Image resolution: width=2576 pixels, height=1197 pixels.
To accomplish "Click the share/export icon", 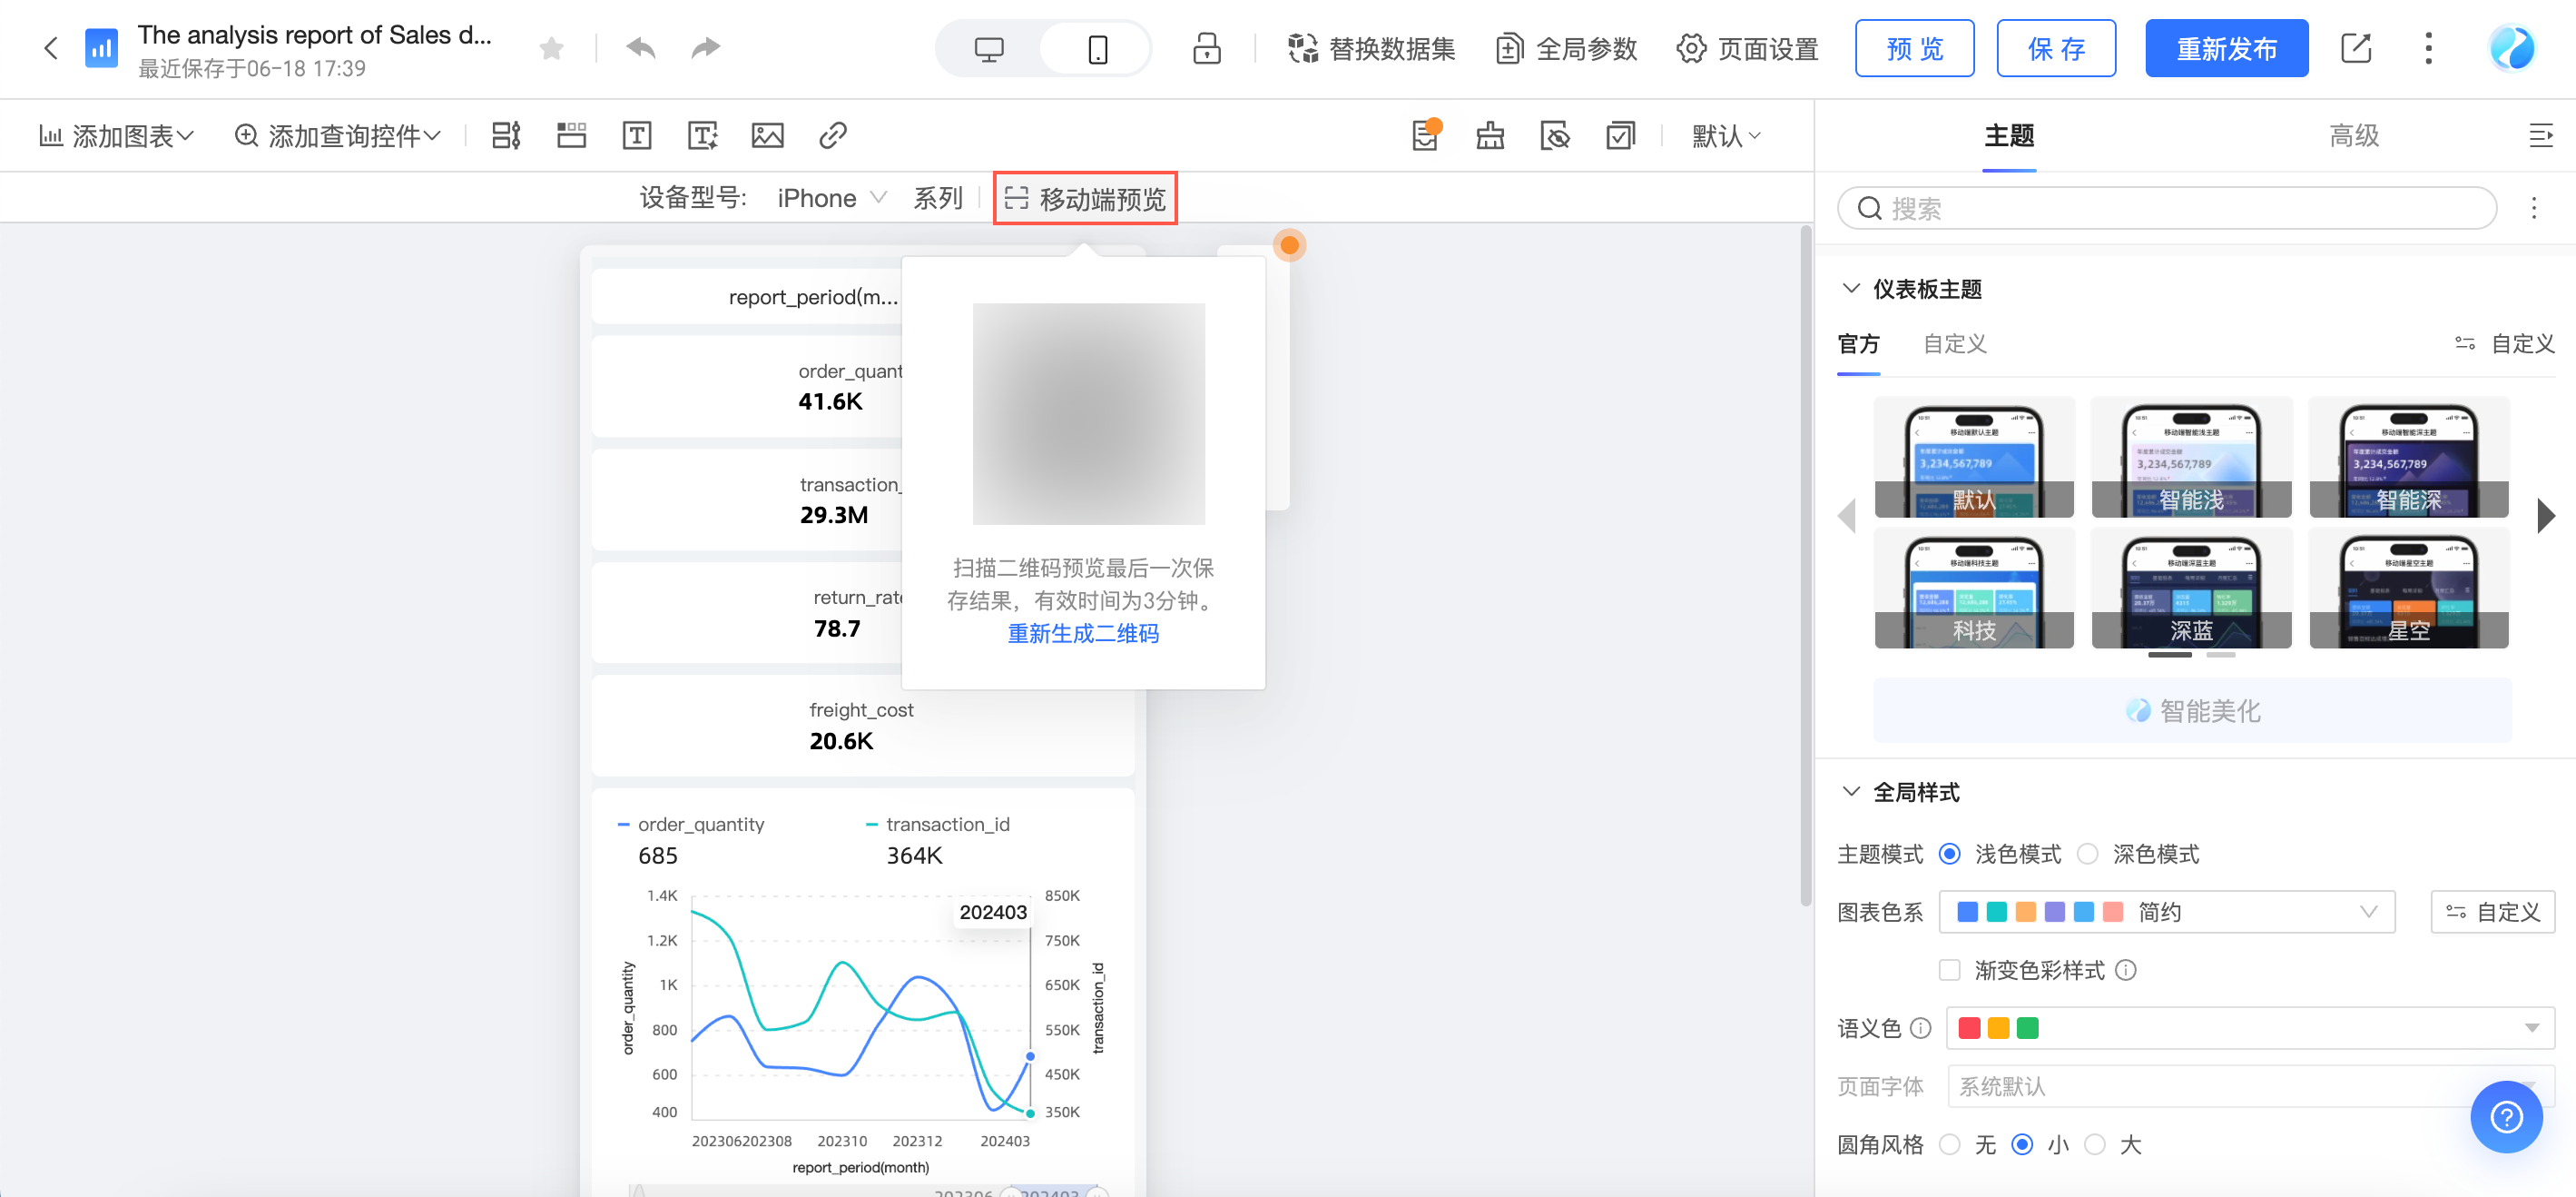I will pyautogui.click(x=2356, y=48).
